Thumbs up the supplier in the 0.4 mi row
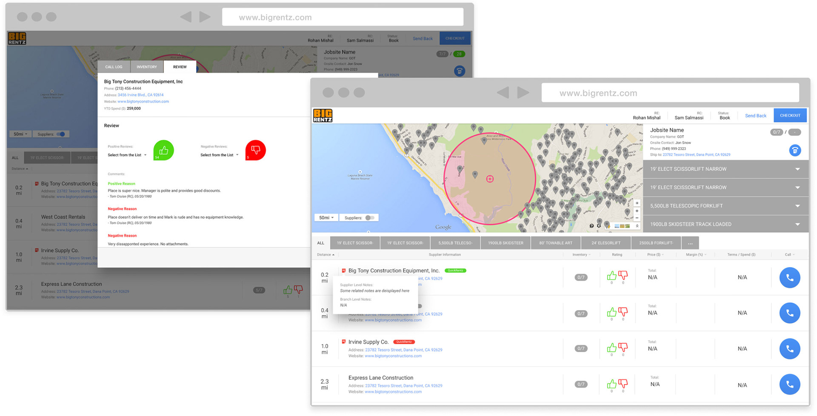 point(611,312)
